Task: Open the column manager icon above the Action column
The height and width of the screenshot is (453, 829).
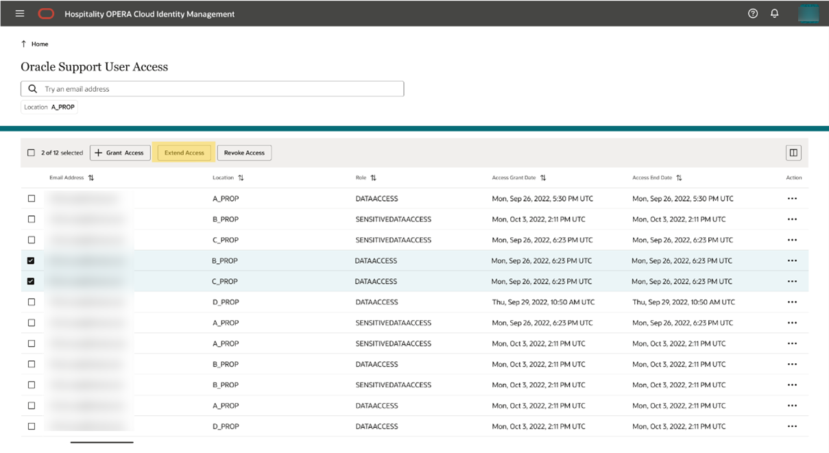Action: click(x=793, y=152)
